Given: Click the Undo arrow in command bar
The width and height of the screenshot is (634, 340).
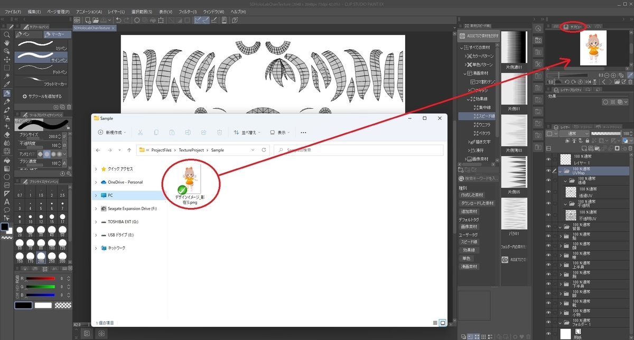Looking at the screenshot, I should tap(119, 20).
